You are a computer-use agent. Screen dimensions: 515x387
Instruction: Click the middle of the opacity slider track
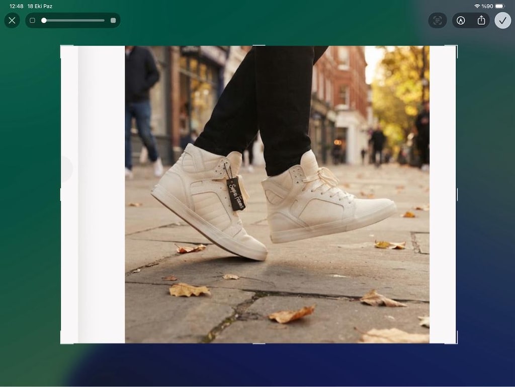tap(72, 20)
